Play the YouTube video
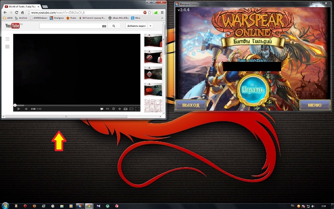 (19, 109)
